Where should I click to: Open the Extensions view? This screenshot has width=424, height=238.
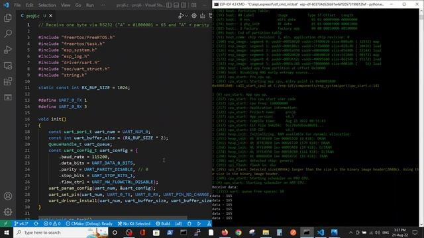pos(8,81)
